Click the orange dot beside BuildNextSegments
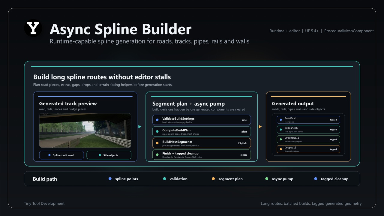Viewport: 384px width, 216px height. coord(157,143)
